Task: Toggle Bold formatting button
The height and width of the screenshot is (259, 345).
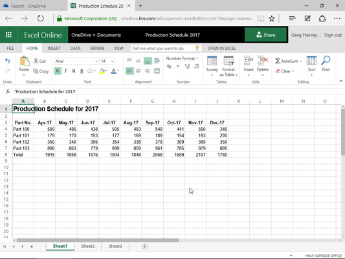Action: coord(58,71)
